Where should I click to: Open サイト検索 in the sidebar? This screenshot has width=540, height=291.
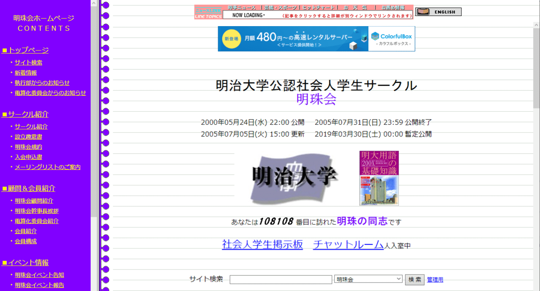point(28,62)
